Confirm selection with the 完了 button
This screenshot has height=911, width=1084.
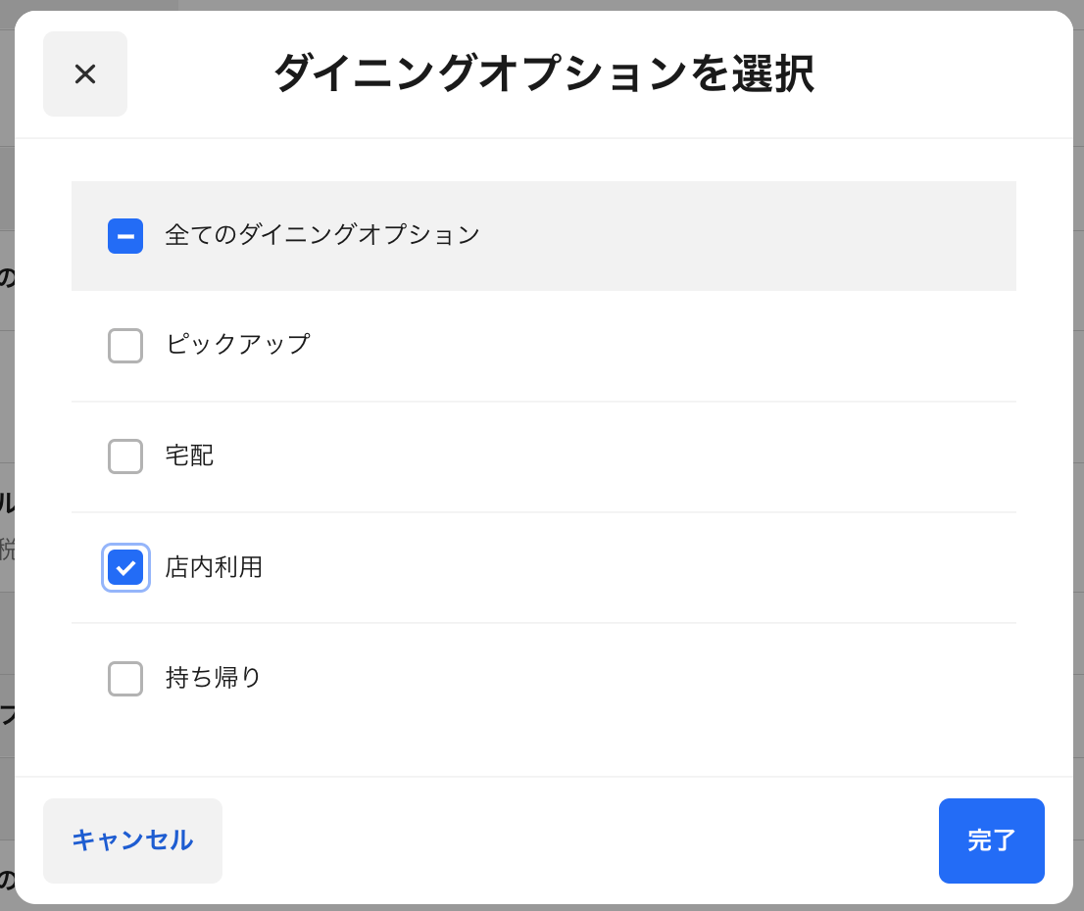point(991,840)
